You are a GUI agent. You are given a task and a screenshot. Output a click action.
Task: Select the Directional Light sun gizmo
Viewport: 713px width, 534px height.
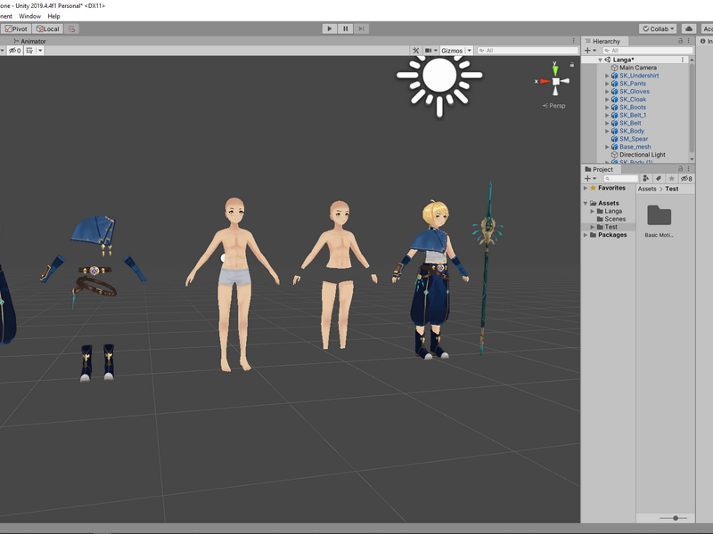(439, 77)
